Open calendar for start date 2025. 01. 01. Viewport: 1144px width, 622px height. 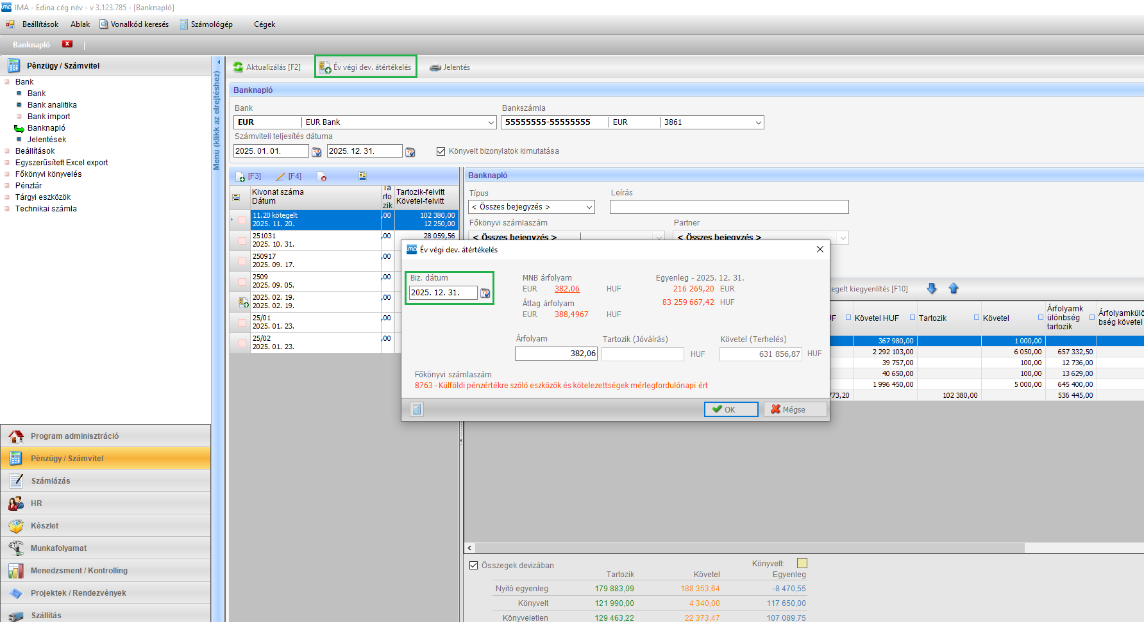click(x=316, y=152)
